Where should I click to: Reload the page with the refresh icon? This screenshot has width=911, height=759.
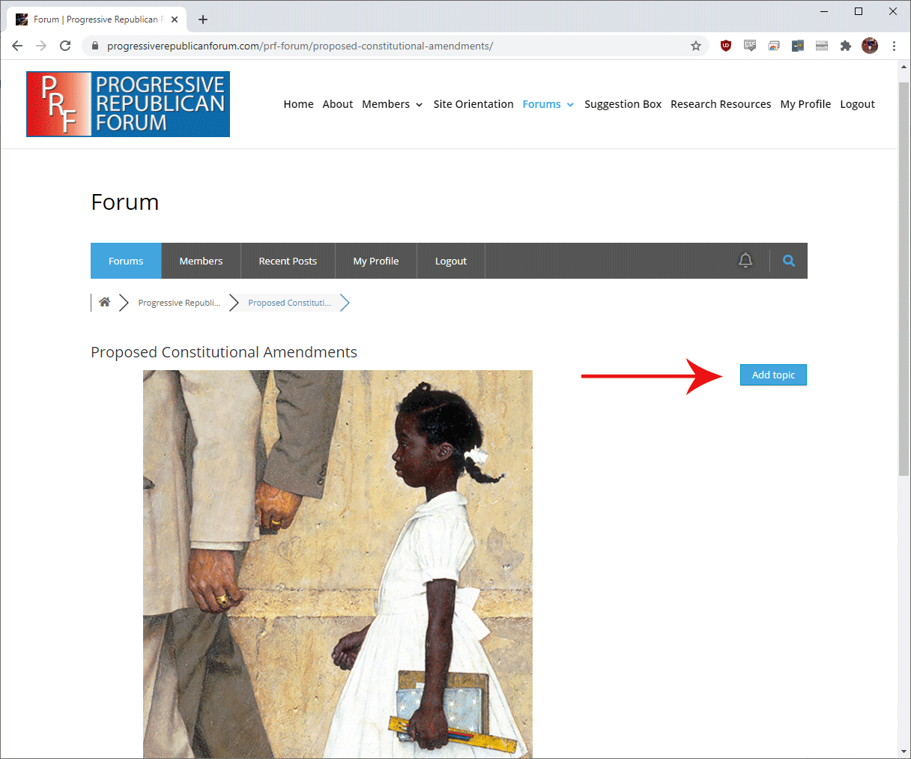tap(65, 46)
